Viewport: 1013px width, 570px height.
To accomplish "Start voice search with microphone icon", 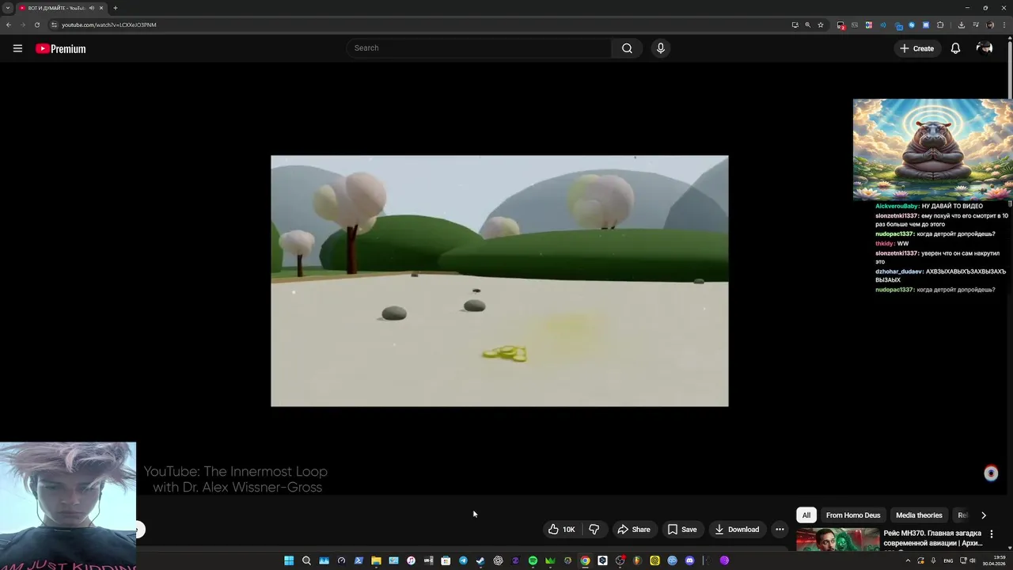I will pos(661,48).
